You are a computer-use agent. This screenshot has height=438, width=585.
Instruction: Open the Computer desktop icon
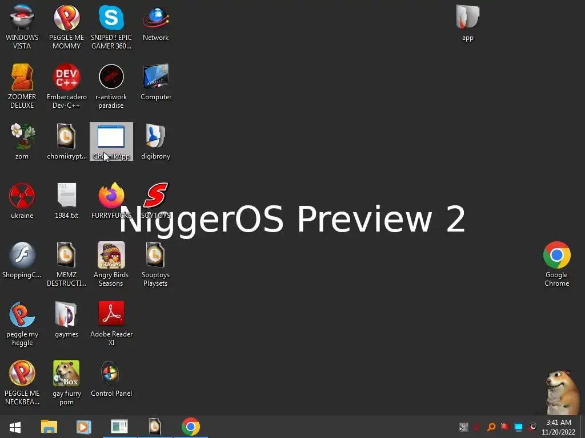155,82
